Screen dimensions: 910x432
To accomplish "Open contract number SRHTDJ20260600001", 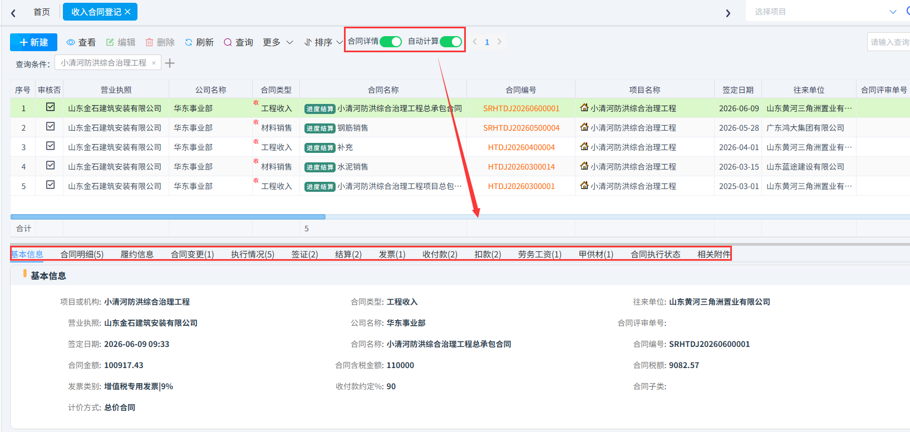I will click(x=521, y=108).
